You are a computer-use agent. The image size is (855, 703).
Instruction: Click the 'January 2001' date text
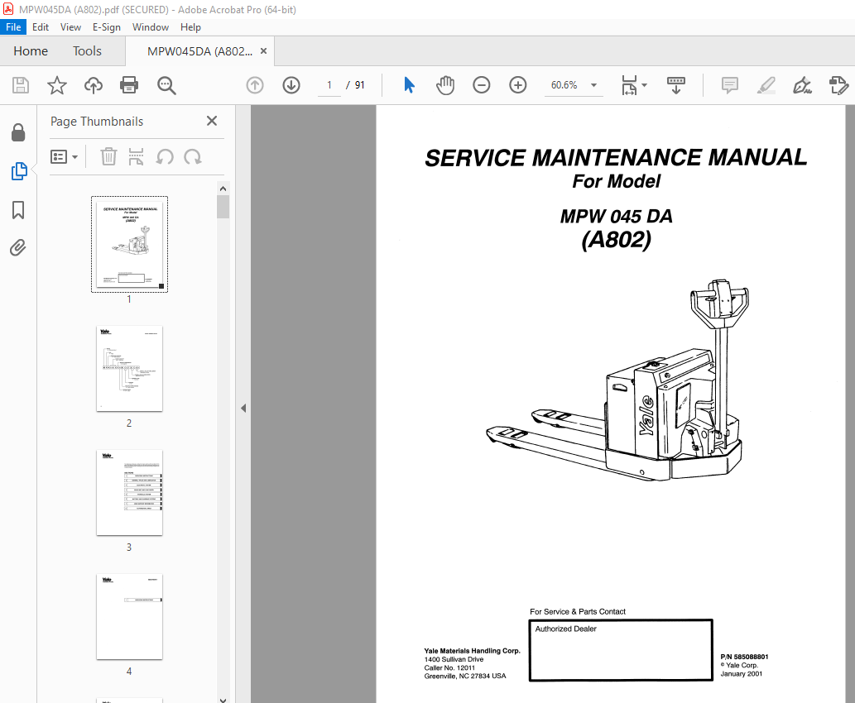741,673
